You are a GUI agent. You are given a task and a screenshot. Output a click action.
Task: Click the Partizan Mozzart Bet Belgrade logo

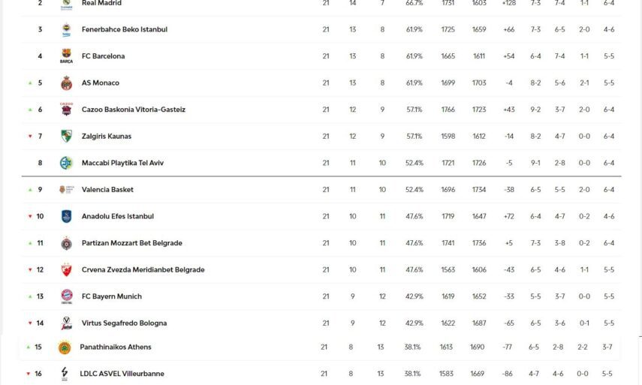[66, 243]
